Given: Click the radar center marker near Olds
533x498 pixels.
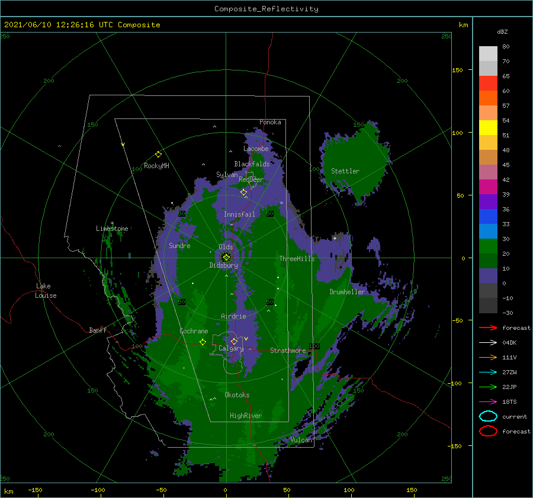Looking at the screenshot, I should click(226, 258).
